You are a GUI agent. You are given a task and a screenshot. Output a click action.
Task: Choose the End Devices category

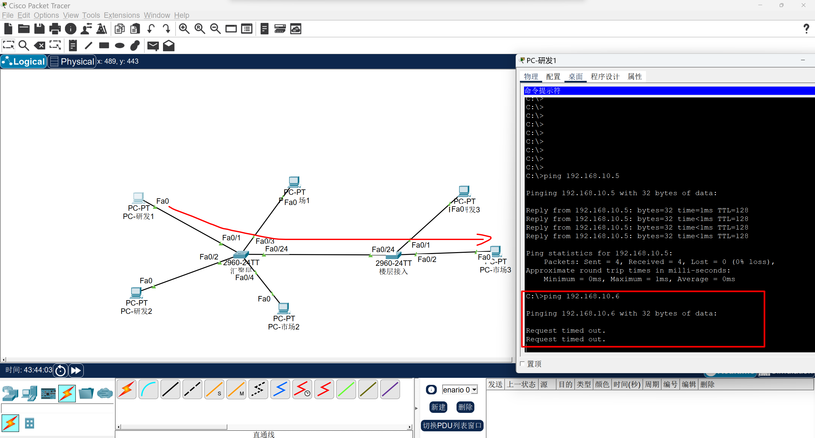(29, 393)
